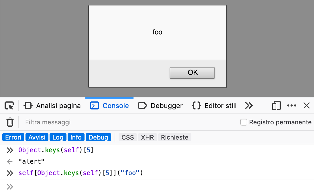Clear console with the trash icon

pos(10,122)
